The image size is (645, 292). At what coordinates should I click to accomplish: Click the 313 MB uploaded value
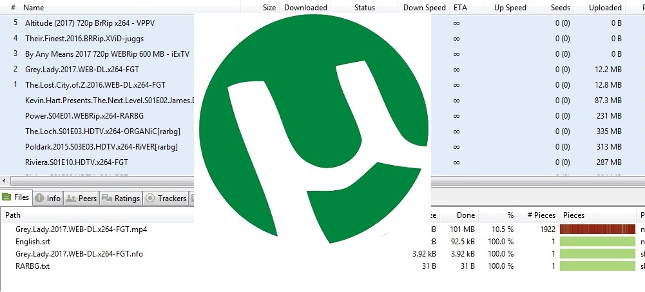click(609, 147)
